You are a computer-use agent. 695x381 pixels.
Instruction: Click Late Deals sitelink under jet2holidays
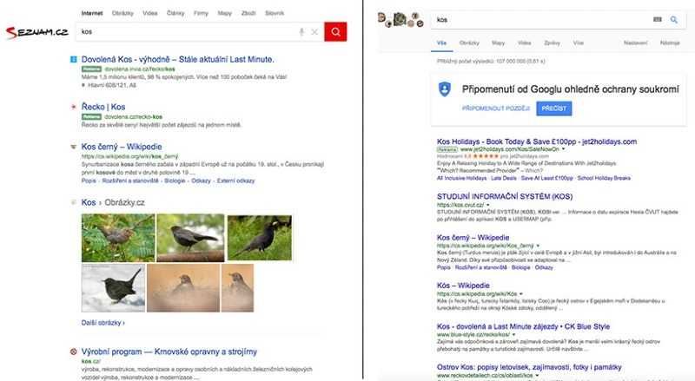(504, 178)
